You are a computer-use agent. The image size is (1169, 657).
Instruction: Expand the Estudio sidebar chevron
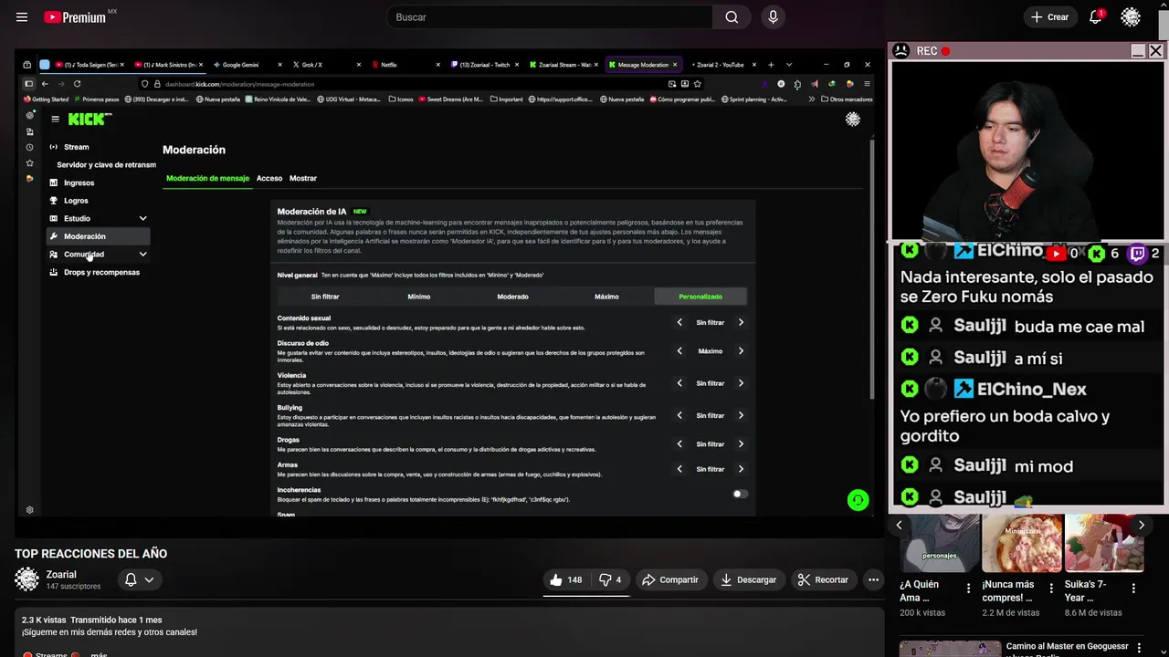pyautogui.click(x=142, y=218)
